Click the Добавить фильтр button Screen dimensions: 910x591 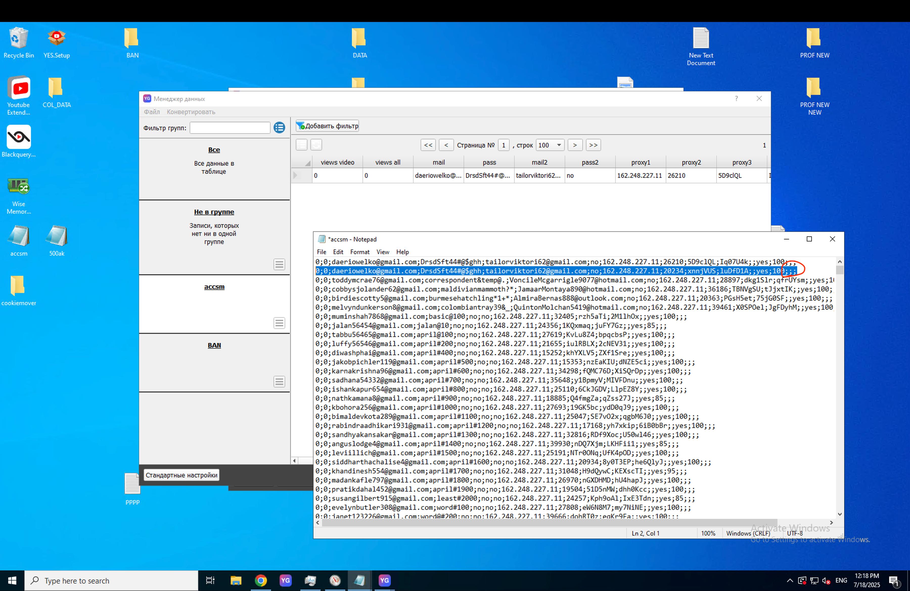point(327,126)
